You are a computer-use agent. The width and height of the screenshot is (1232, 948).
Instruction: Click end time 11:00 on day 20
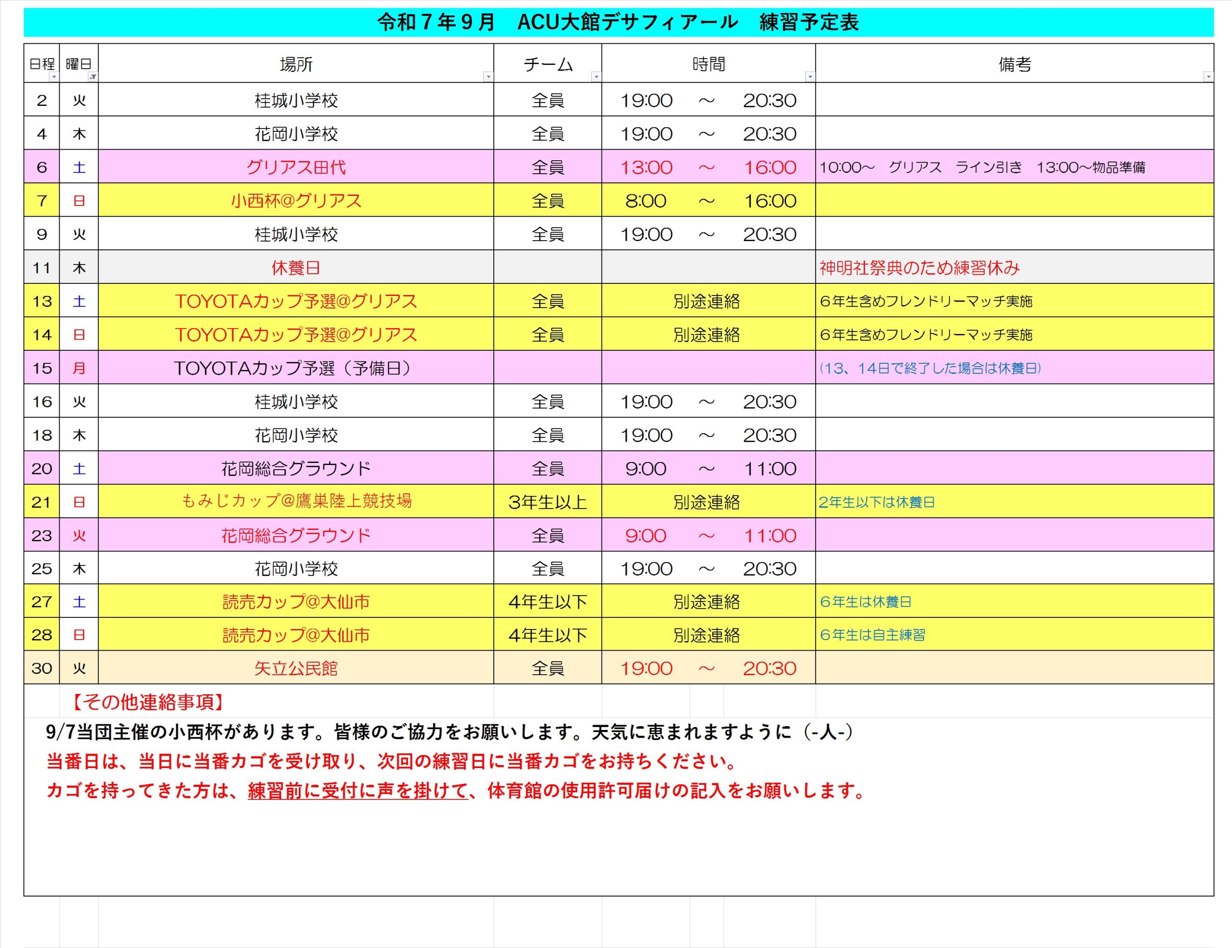770,469
